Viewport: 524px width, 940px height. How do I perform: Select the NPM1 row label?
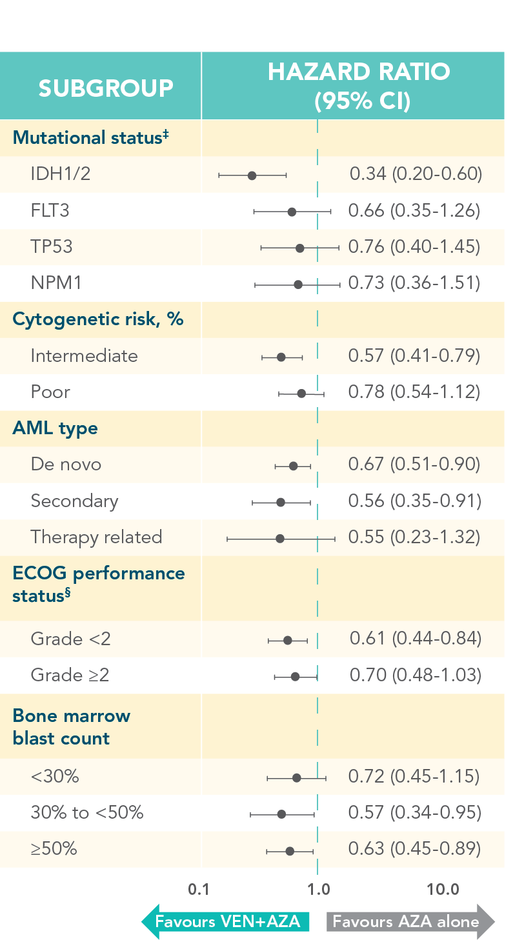(x=56, y=283)
